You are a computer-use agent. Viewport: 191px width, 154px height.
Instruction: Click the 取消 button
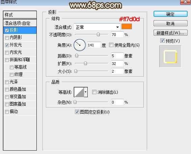(170, 23)
